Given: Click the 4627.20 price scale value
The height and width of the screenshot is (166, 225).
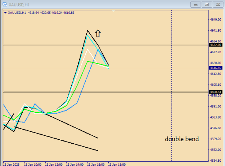Looking at the screenshot, I should pyautogui.click(x=216, y=52).
